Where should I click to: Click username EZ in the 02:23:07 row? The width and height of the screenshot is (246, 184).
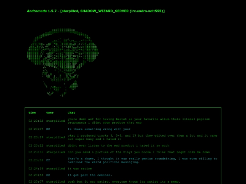(48, 129)
